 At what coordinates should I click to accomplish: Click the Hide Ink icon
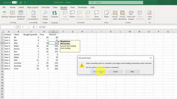[150, 13]
